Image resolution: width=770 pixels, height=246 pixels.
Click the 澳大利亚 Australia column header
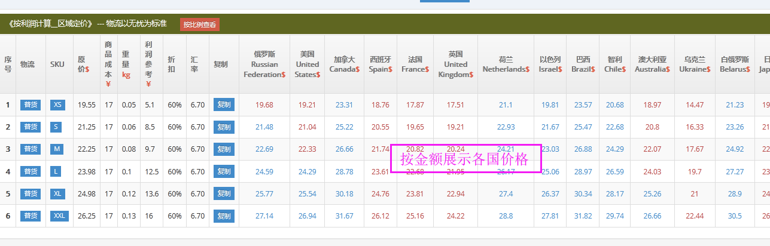click(x=652, y=64)
